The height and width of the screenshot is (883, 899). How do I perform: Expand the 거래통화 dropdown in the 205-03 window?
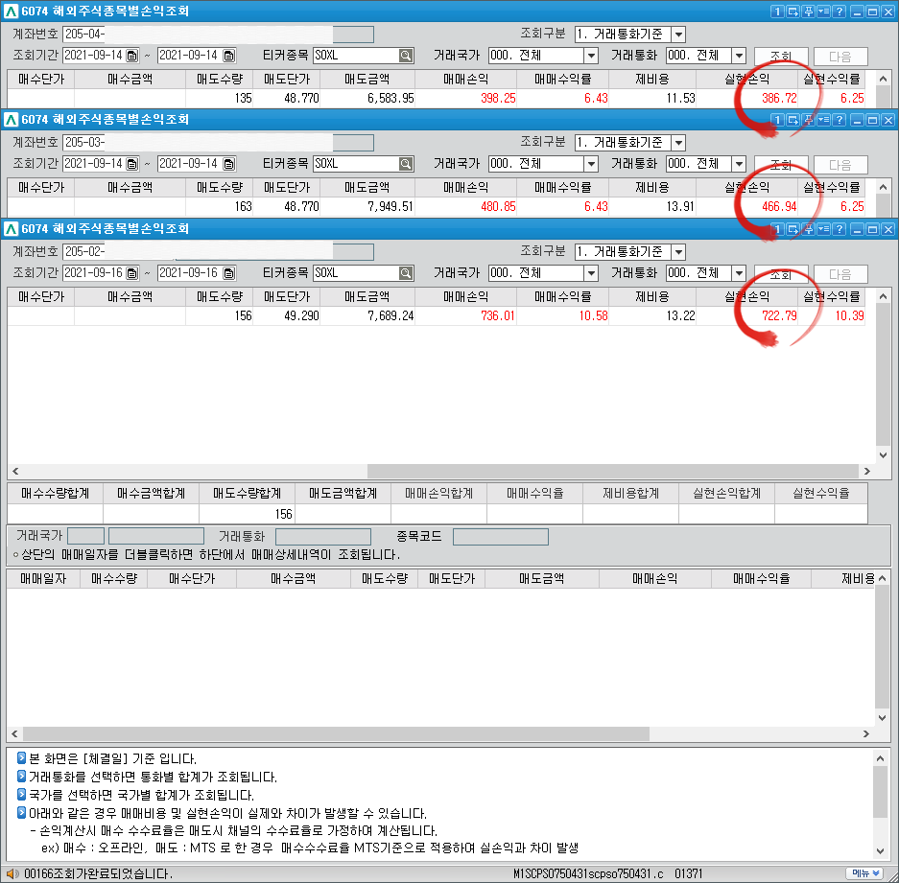pos(739,164)
